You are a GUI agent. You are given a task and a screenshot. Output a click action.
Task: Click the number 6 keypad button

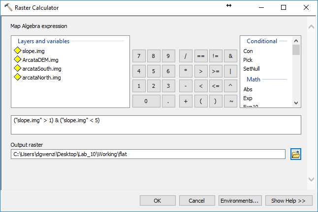click(168, 71)
